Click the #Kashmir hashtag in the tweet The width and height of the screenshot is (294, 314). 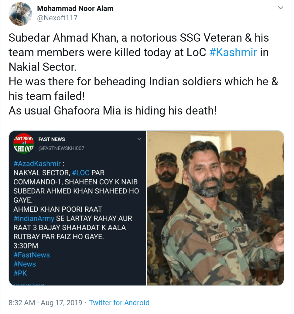(x=233, y=52)
